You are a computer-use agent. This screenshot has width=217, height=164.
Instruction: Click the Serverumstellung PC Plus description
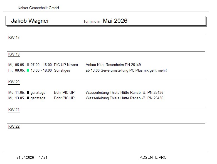tap(126, 70)
